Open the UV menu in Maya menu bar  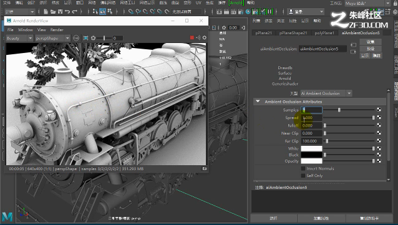pyautogui.click(x=198, y=2)
